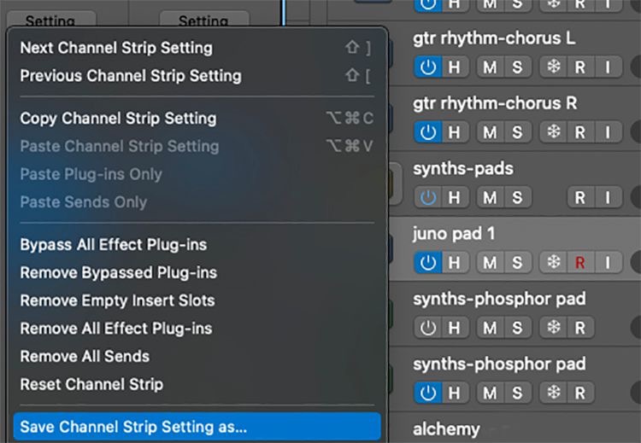Click the H button on synths-pads
This screenshot has height=443, width=641.
455,197
